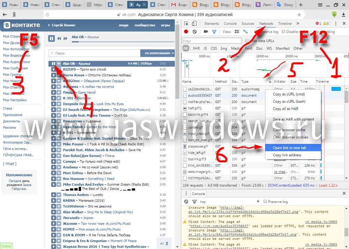The width and height of the screenshot is (349, 249).
Task: Bookmark page with the star icon
Action: coord(299,15)
